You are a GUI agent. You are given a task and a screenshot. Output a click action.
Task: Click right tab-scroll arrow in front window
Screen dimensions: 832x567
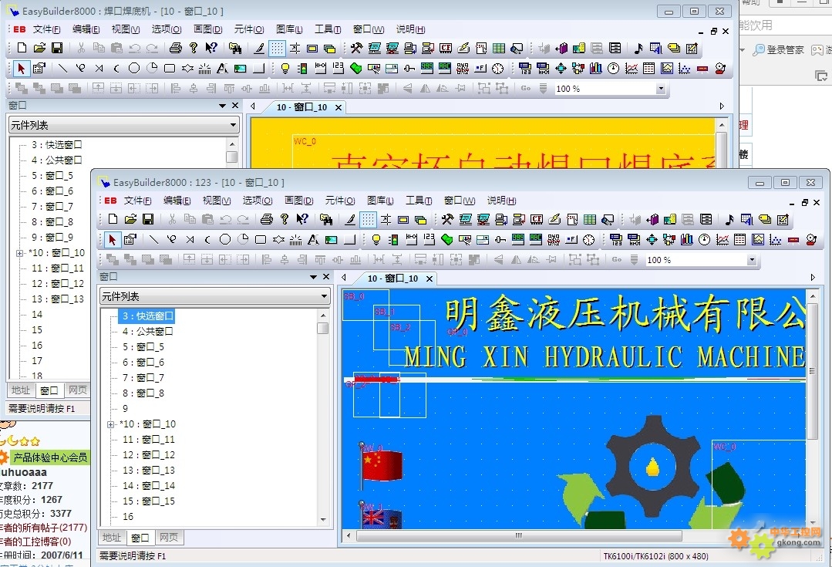pos(813,277)
